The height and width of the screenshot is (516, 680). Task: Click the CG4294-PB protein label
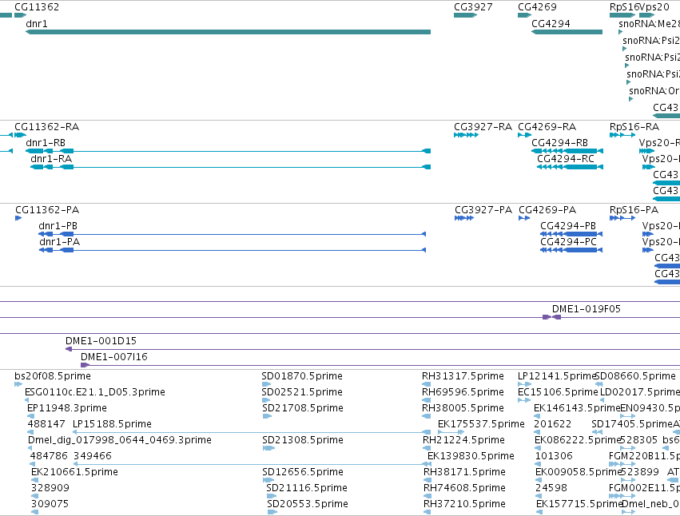[568, 226]
